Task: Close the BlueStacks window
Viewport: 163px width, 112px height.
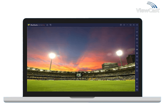Action: tap(134, 25)
